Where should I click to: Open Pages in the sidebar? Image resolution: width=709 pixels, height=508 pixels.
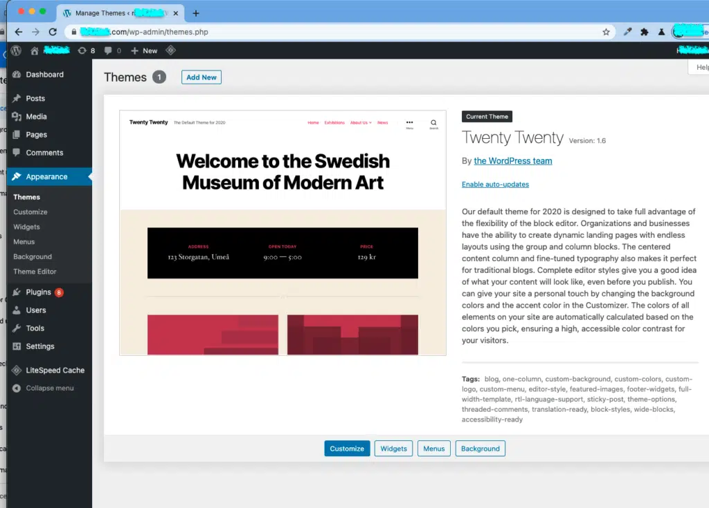pyautogui.click(x=49, y=135)
